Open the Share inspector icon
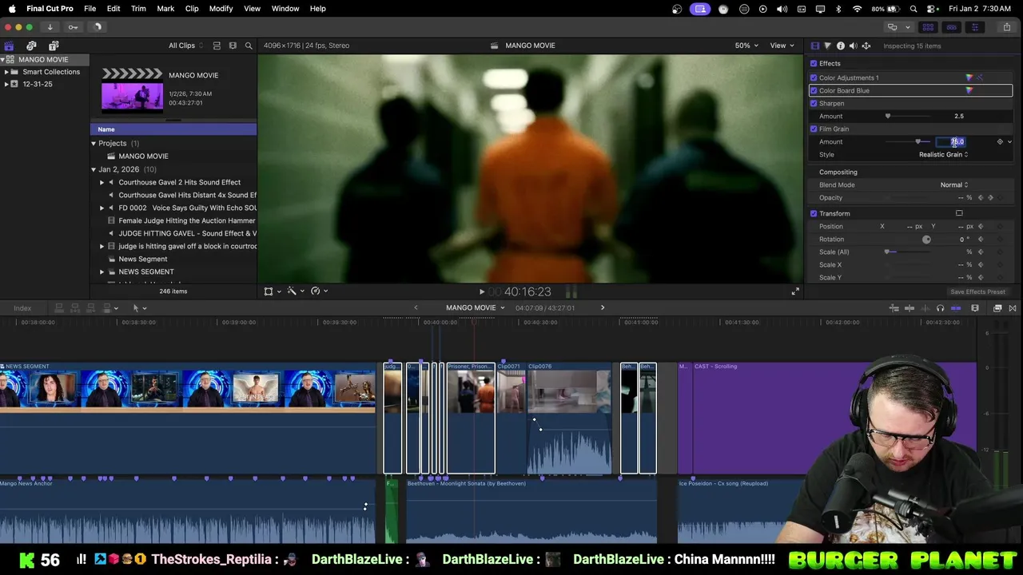The image size is (1023, 575). [866, 46]
